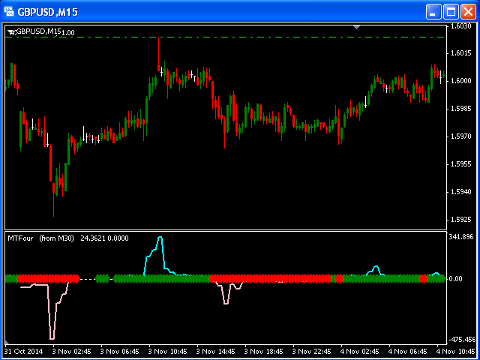
Task: Click the chart window icon in title bar
Action: [x=10, y=12]
